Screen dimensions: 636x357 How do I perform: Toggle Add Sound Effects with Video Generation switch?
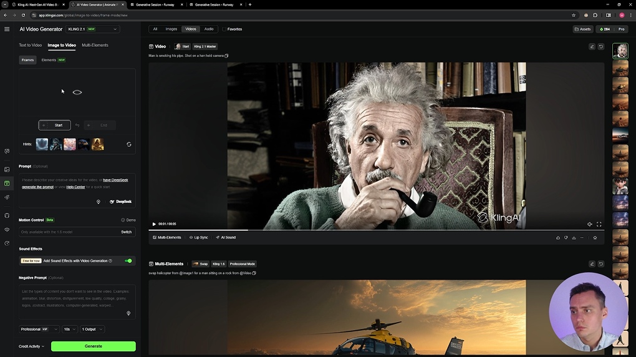pos(128,261)
